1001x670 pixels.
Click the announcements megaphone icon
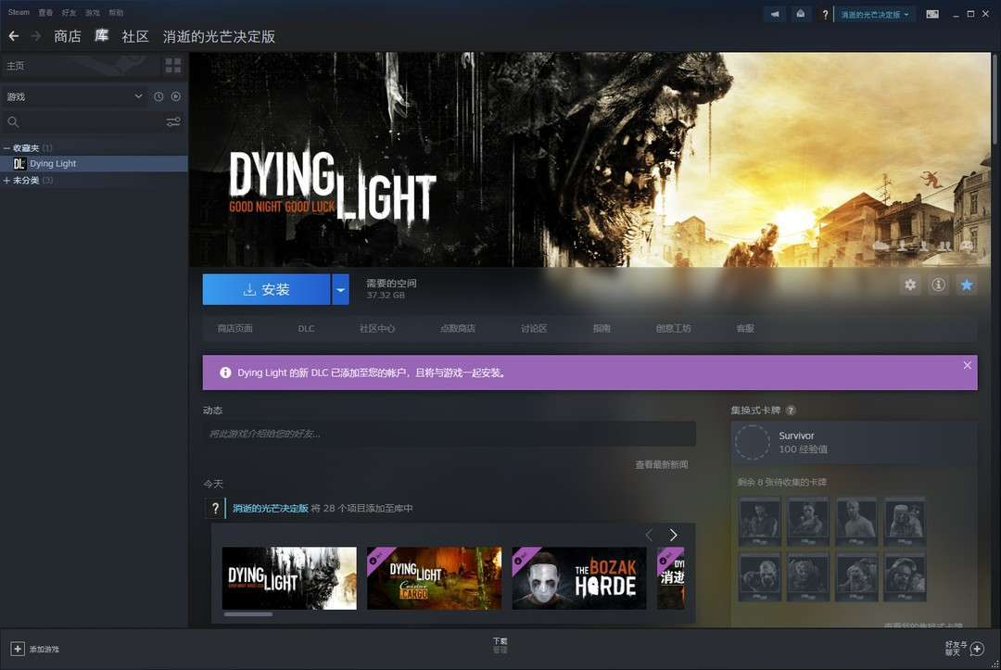775,14
